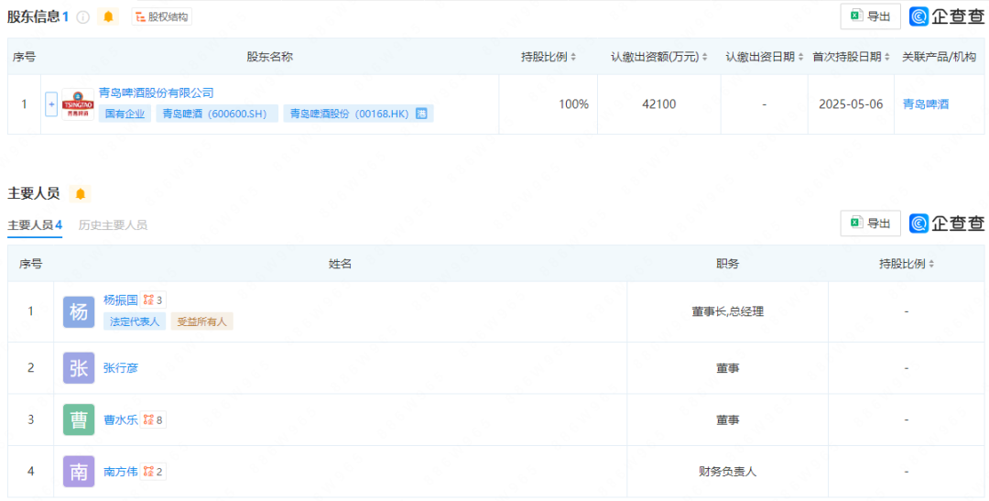Click the 曹 avatar of 曹水乐
The height and width of the screenshot is (501, 989).
pyautogui.click(x=79, y=419)
